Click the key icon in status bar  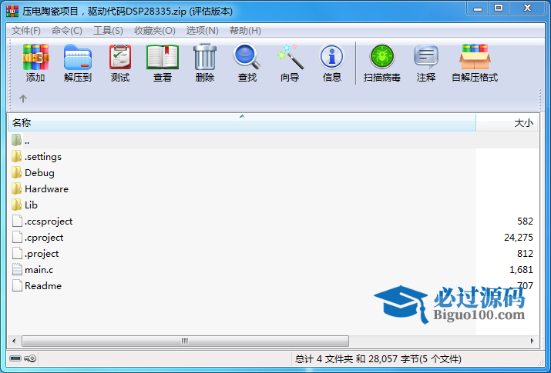30,358
